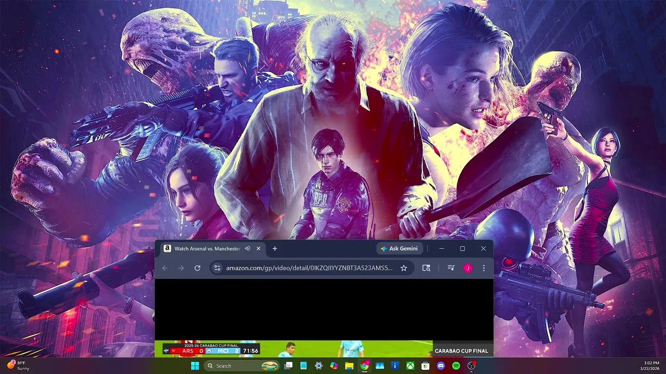The height and width of the screenshot is (374, 666).
Task: Click the CARABAO CUP FINAL label
Action: [462, 351]
